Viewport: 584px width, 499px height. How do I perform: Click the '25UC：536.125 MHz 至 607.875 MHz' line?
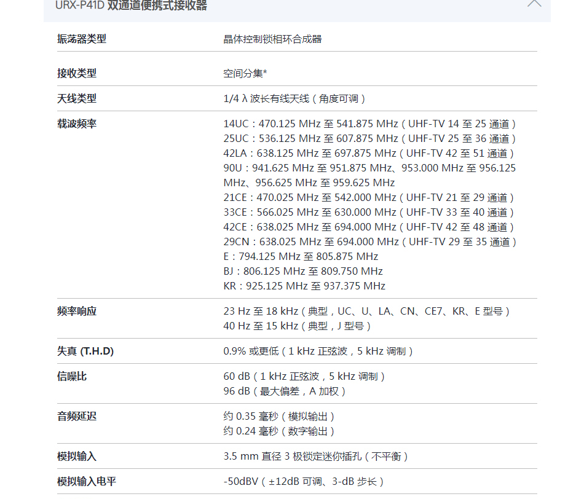click(x=371, y=138)
